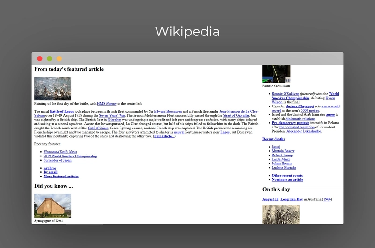Open the Archive link
This screenshot has height=248, width=375.
point(50,168)
